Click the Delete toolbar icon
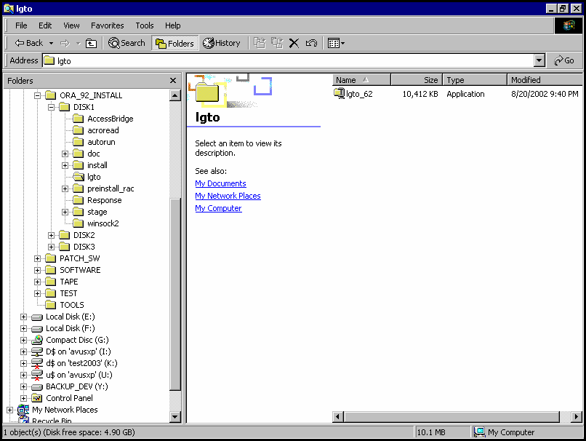This screenshot has width=586, height=441. [x=294, y=44]
